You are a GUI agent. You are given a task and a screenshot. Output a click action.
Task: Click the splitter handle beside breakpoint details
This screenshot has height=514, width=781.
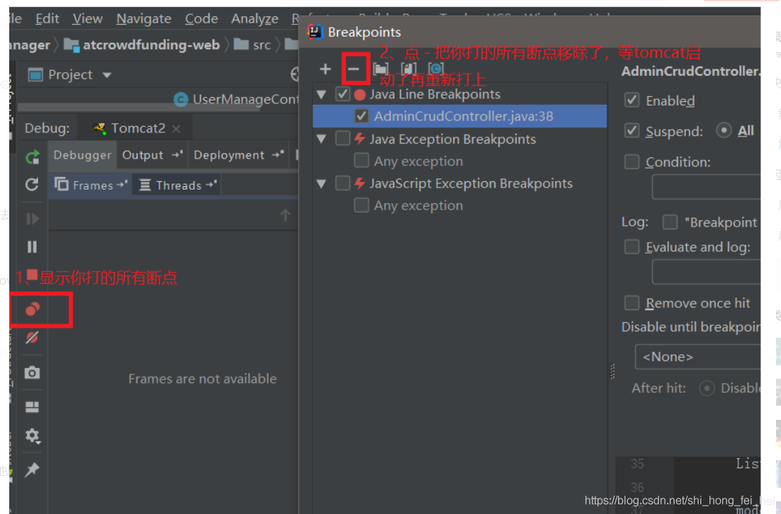point(612,371)
